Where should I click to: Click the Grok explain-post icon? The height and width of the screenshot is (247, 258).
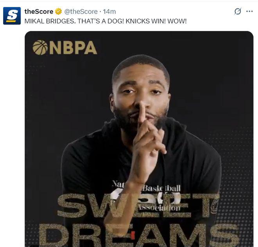coord(238,11)
